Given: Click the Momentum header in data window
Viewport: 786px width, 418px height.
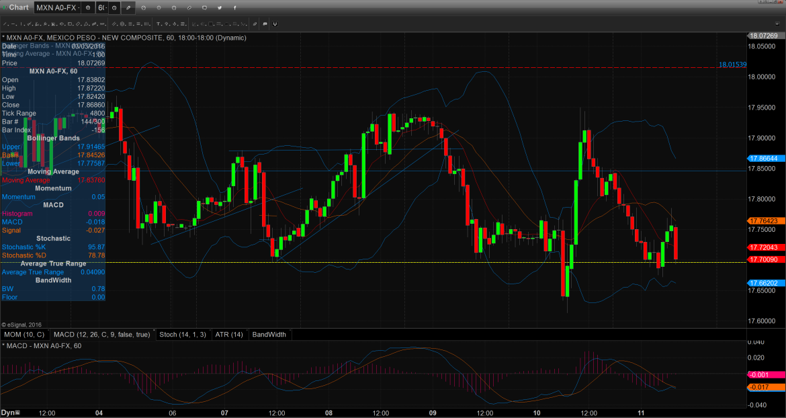Looking at the screenshot, I should (x=53, y=188).
